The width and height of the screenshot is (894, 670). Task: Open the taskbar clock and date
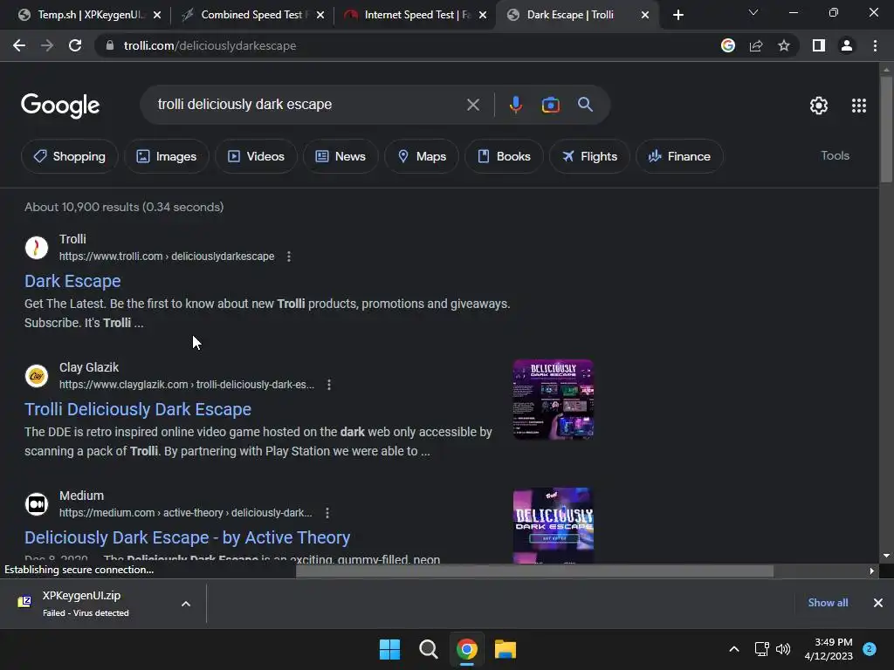[x=829, y=649]
